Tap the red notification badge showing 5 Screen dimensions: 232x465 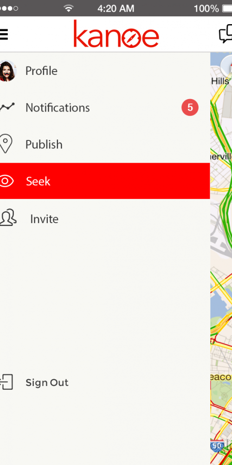click(x=190, y=107)
